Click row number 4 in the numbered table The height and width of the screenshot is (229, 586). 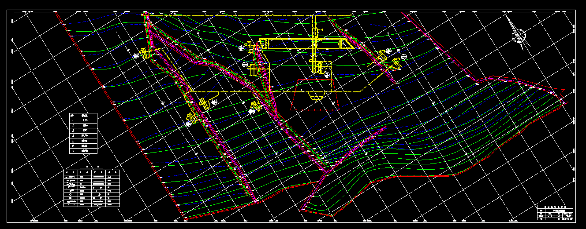(x=83, y=136)
